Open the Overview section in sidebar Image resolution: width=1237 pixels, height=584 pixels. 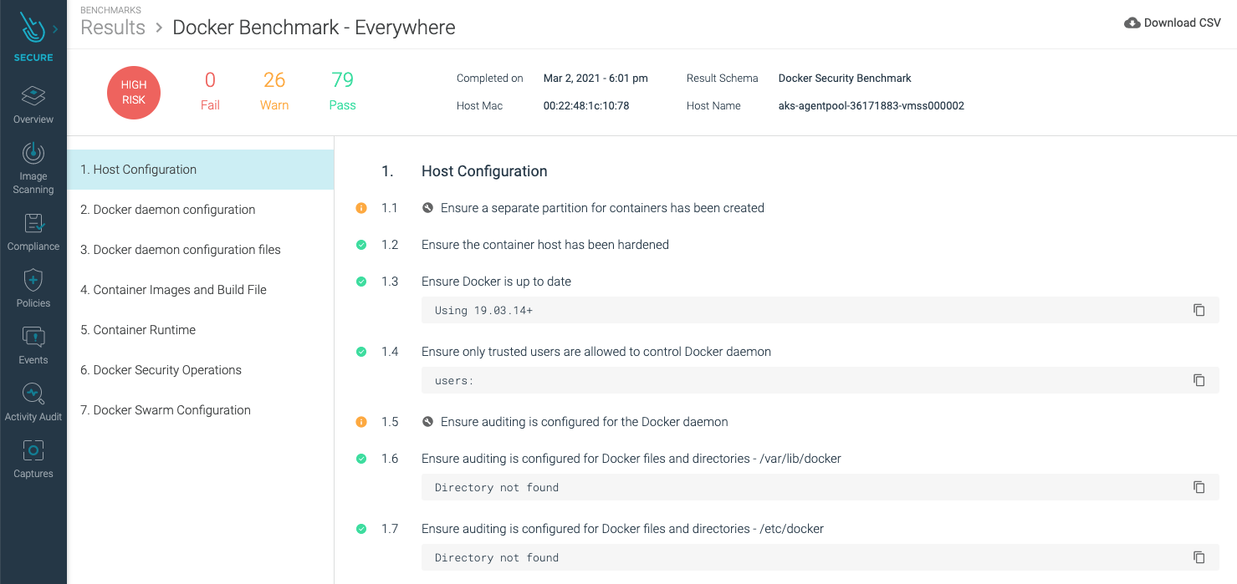[x=33, y=104]
